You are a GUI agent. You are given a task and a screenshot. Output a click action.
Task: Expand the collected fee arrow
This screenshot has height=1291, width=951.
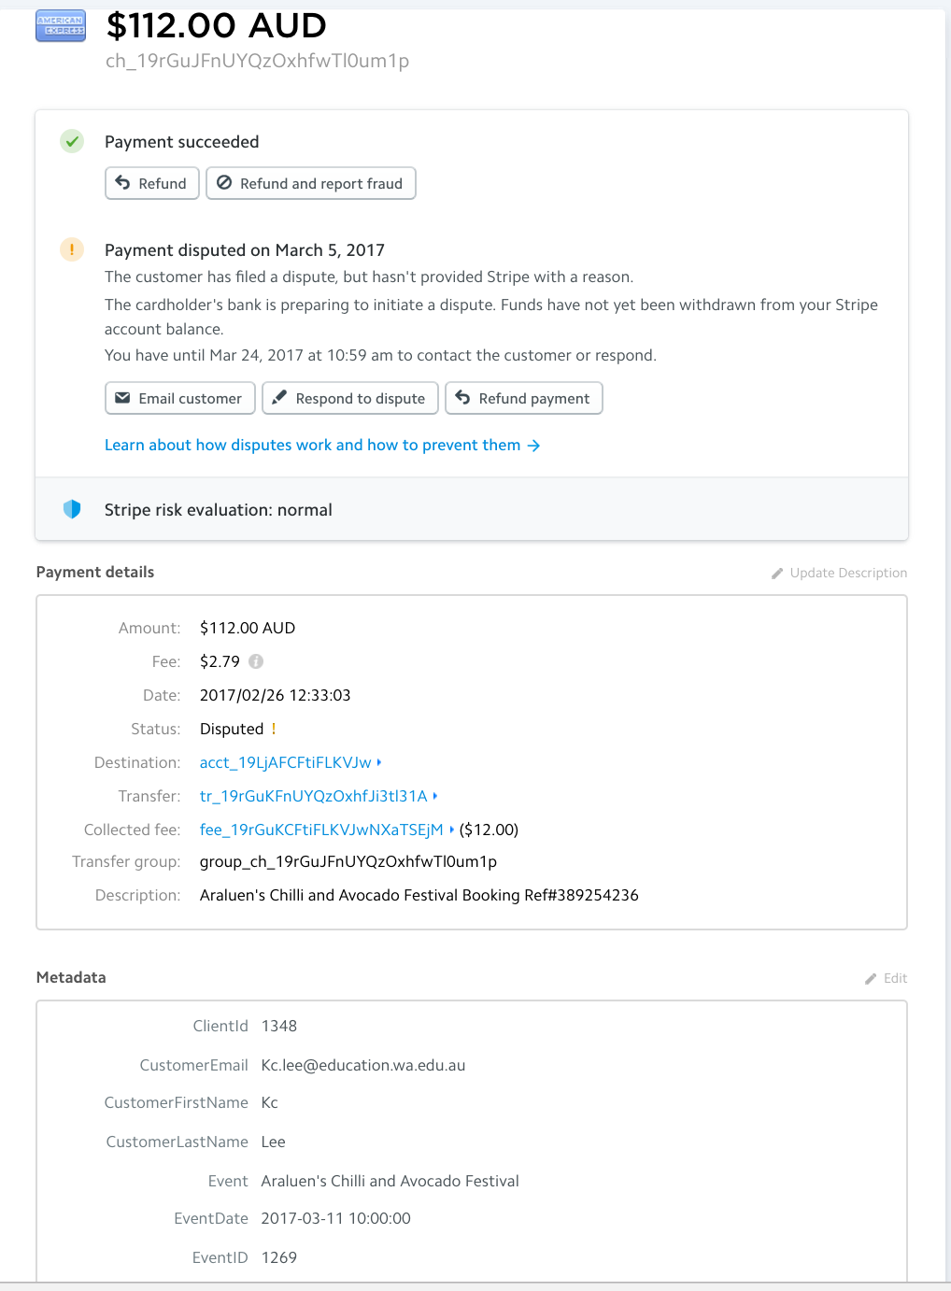pyautogui.click(x=452, y=830)
